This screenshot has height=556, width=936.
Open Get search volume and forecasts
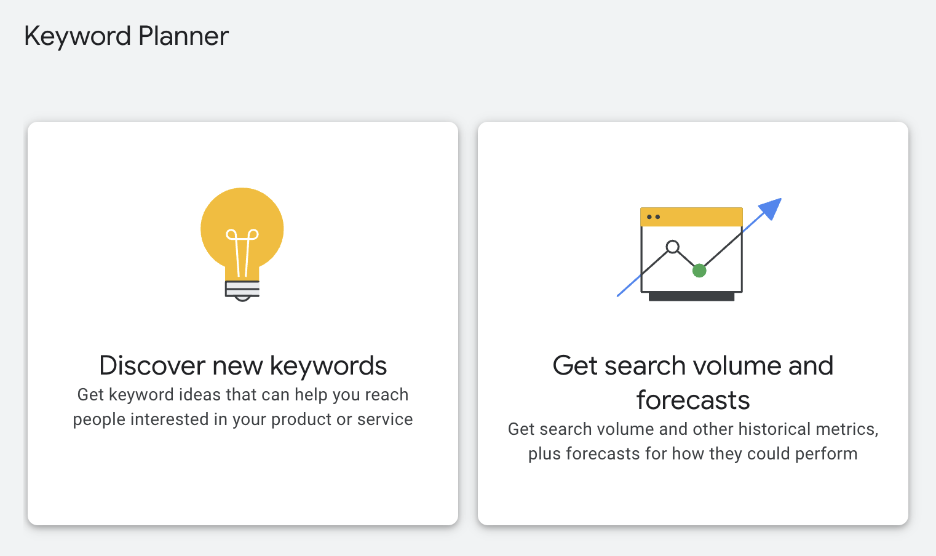692,323
